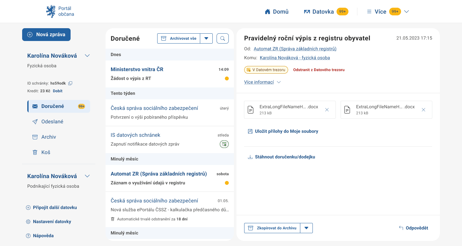Remove the second ExtraLongFileName attachment
462x246 pixels.
click(x=423, y=110)
